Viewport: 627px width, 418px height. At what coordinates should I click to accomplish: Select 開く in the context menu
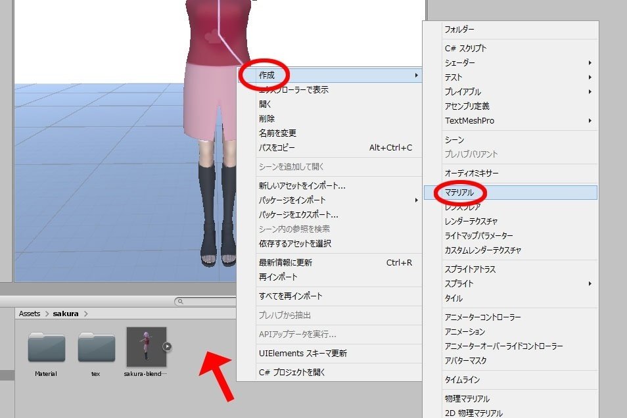(x=329, y=104)
